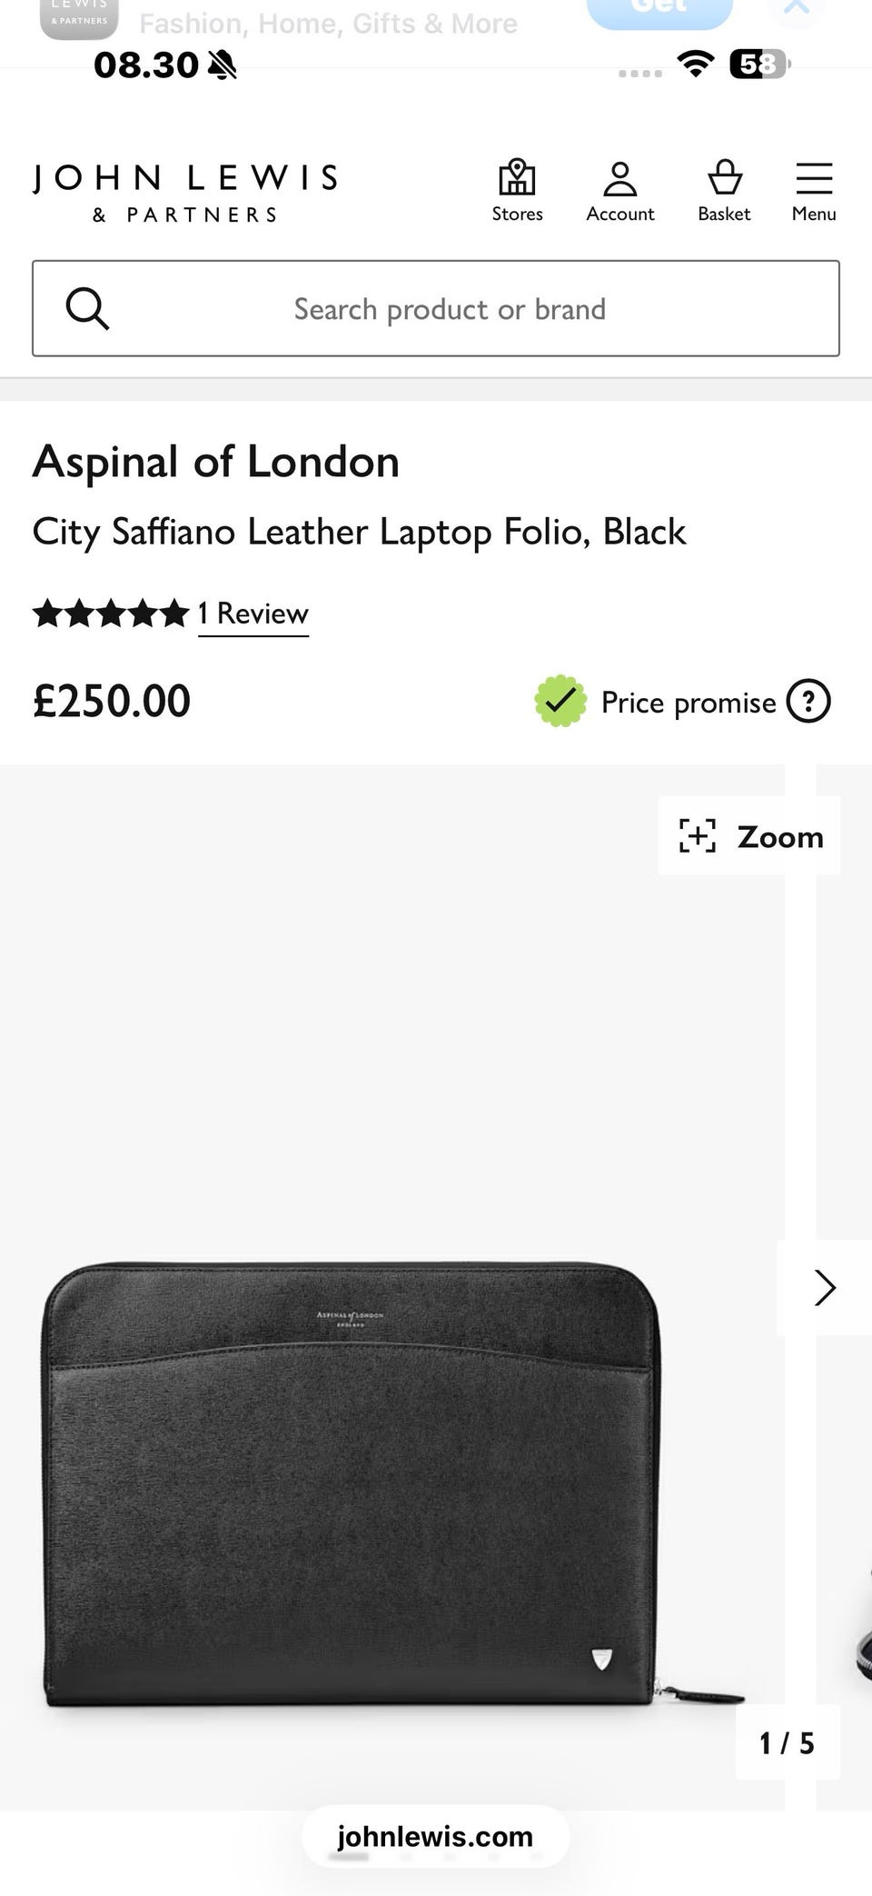872x1896 pixels.
Task: Focus the Search product or brand field
Action: click(449, 309)
